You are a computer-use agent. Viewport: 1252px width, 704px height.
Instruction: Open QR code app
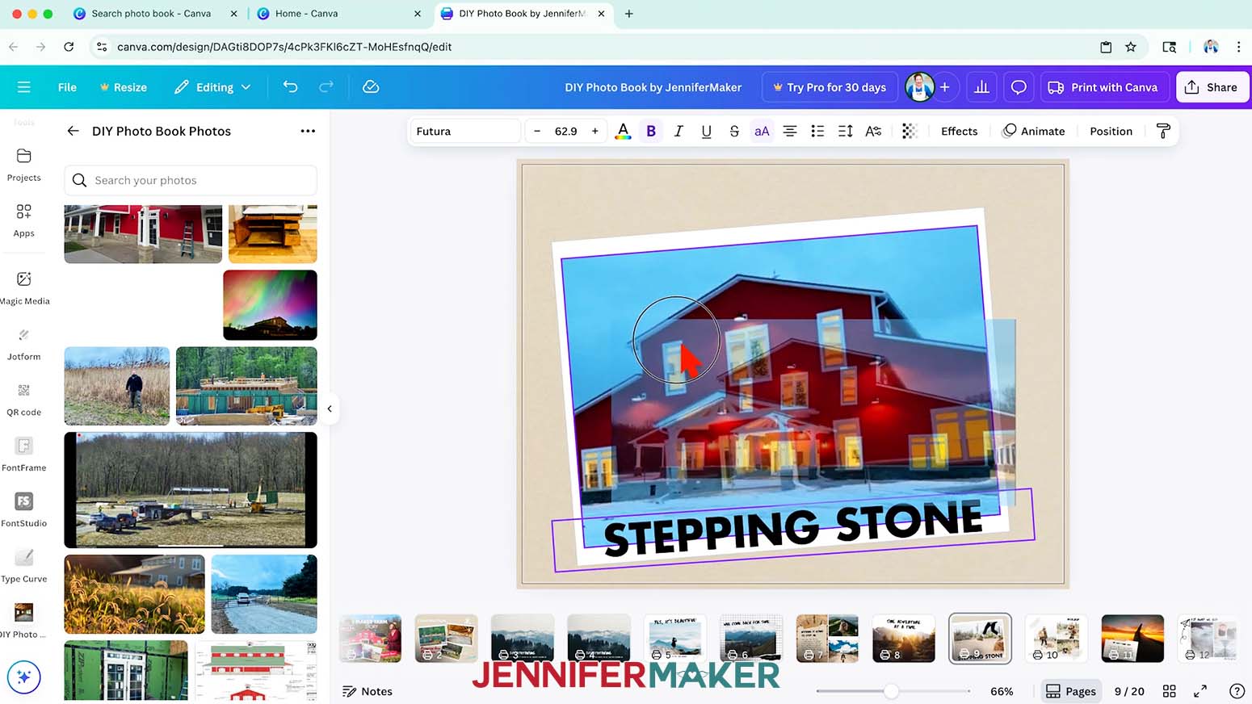coord(23,400)
